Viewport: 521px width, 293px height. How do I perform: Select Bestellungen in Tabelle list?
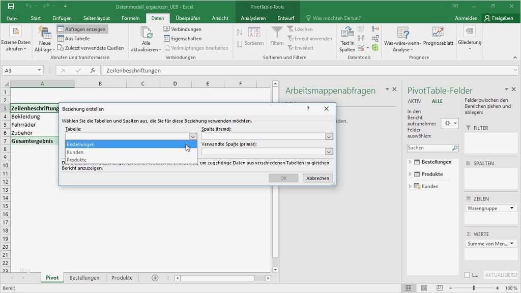(x=131, y=144)
